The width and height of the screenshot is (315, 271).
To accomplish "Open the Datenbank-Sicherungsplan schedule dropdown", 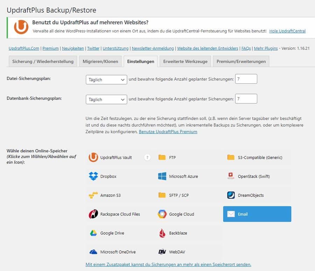I will [x=106, y=100].
